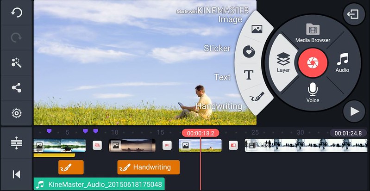Jump to the timeline start
Image resolution: width=370 pixels, height=191 pixels.
click(x=16, y=174)
